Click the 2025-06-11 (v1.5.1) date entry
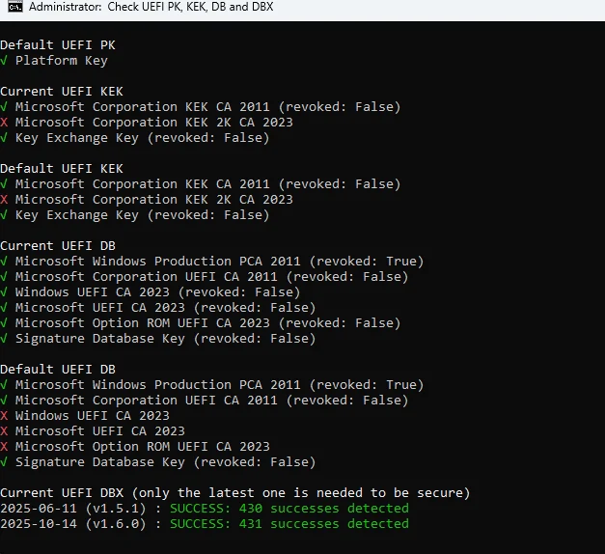Viewport: 605px width, 554px height. click(73, 509)
